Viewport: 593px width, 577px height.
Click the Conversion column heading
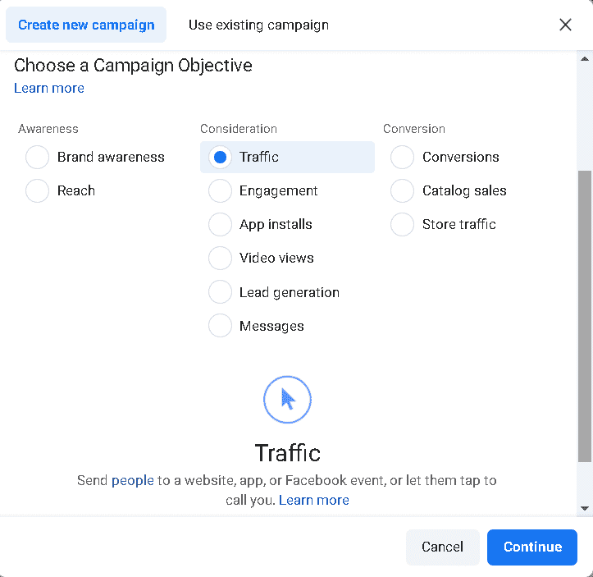pyautogui.click(x=414, y=129)
